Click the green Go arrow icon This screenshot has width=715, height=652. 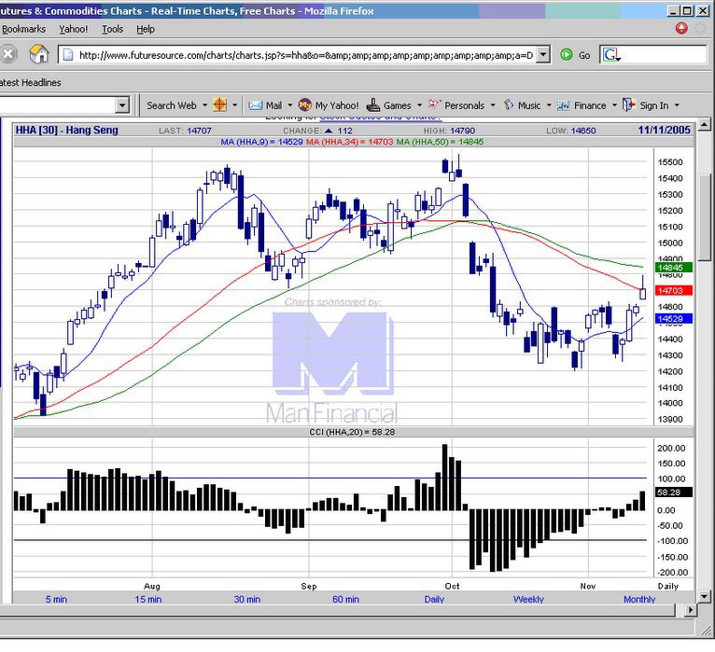click(x=567, y=55)
